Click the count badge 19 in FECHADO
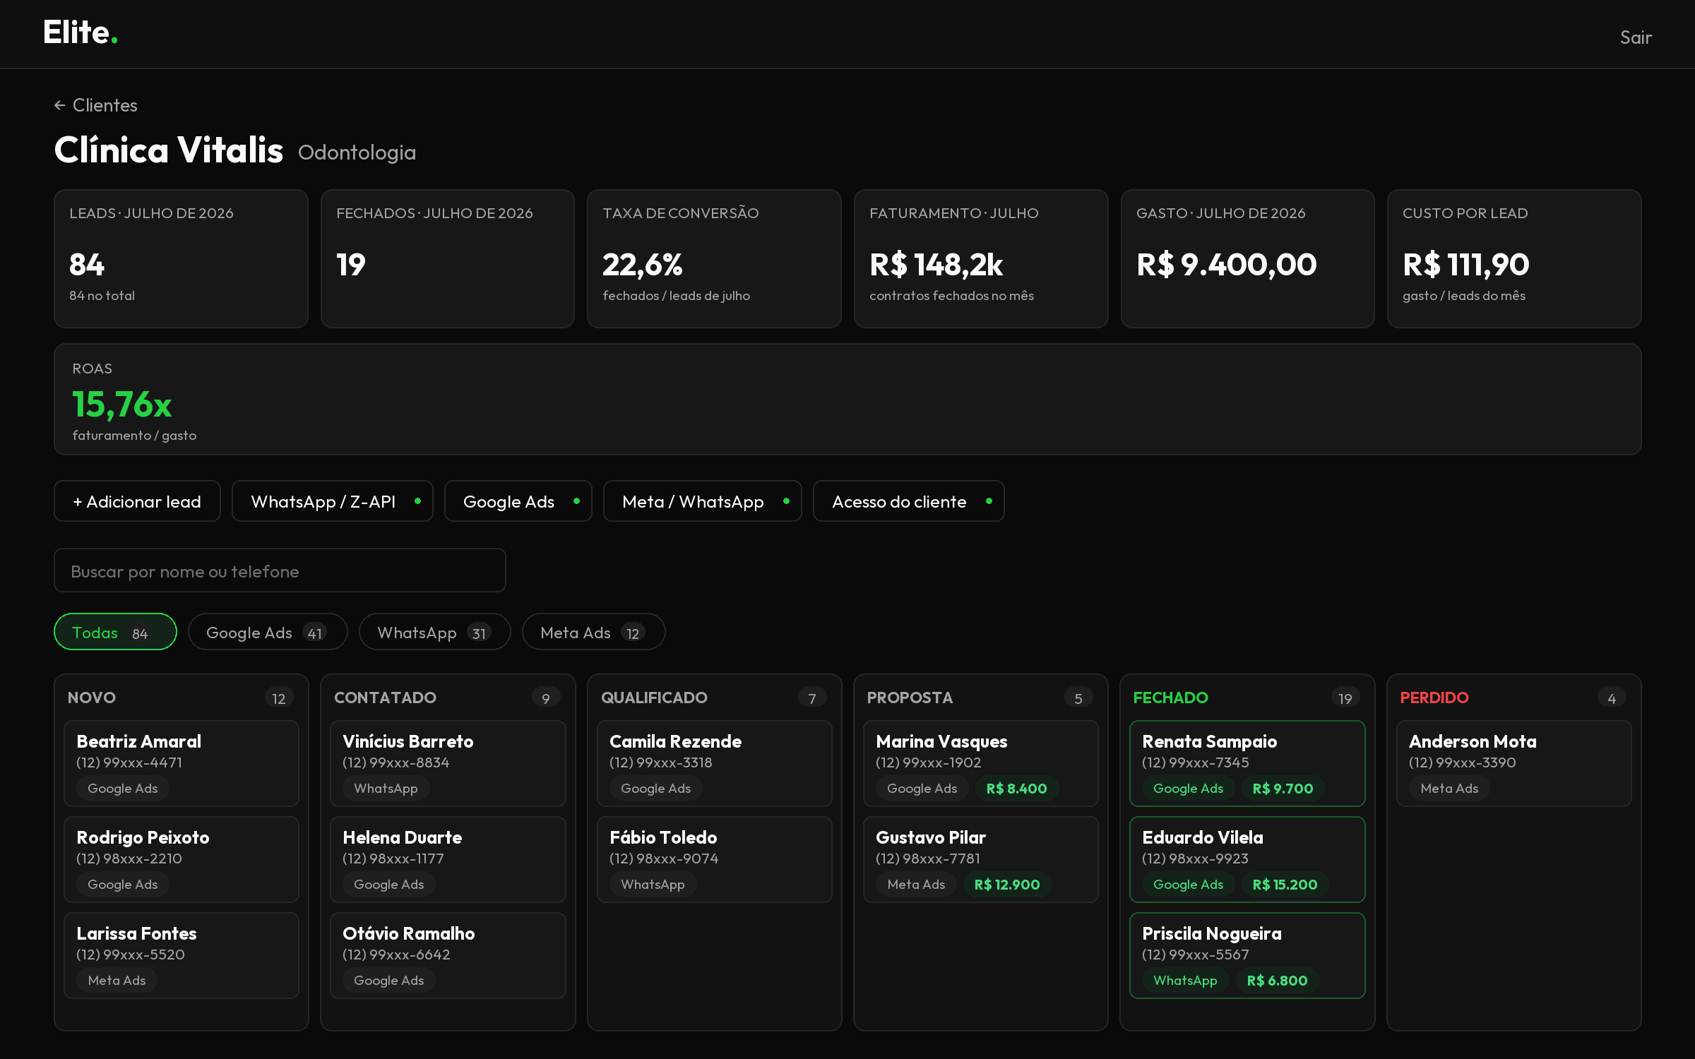1695x1059 pixels. coord(1345,698)
